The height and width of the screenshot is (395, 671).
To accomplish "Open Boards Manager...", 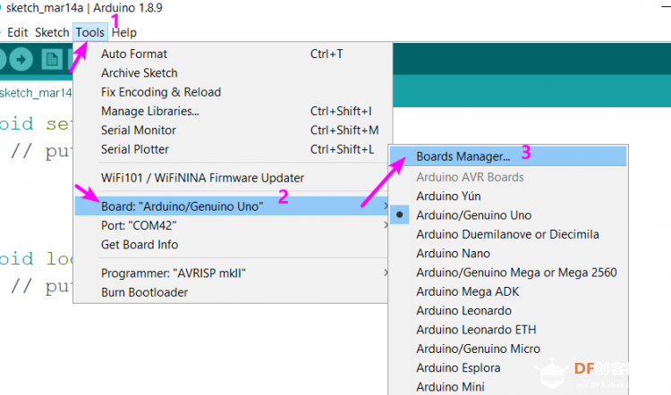I will [x=508, y=156].
